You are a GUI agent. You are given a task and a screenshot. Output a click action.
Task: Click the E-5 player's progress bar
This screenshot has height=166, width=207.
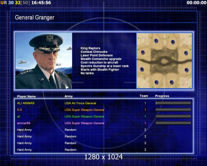[173, 110]
